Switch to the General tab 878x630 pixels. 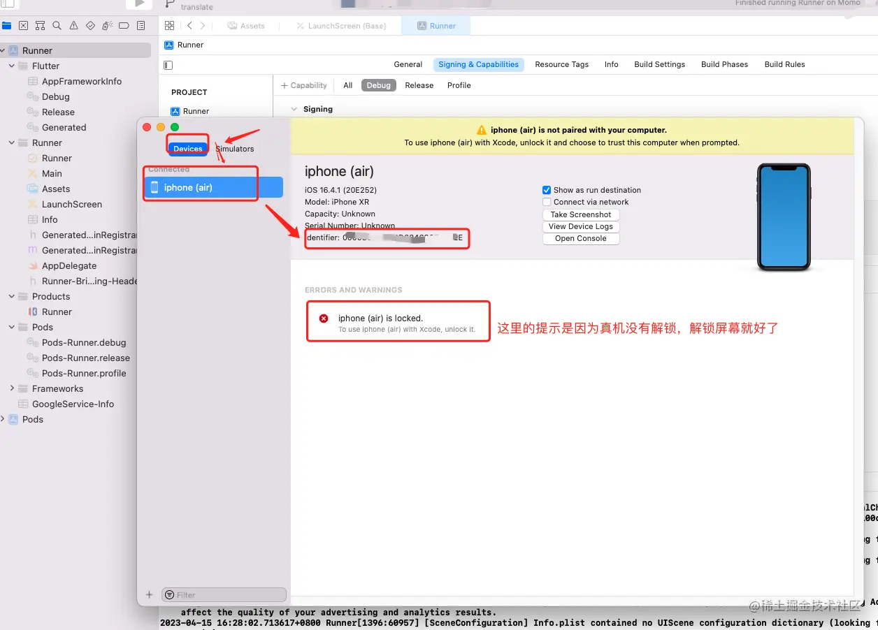[x=408, y=64]
